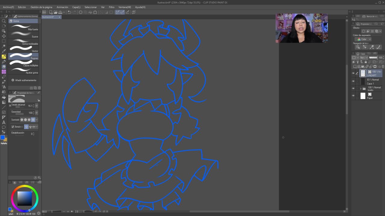Open the Efecto layer effects dropdown arrow
Image resolution: width=385 pixels, height=216 pixels.
pos(380,31)
